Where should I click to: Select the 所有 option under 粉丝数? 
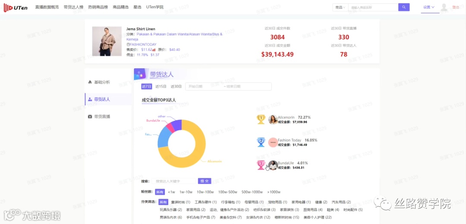[160, 192]
